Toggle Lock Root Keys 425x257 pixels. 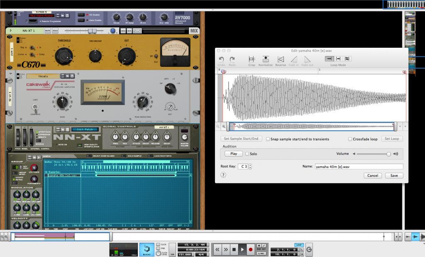tap(150, 156)
